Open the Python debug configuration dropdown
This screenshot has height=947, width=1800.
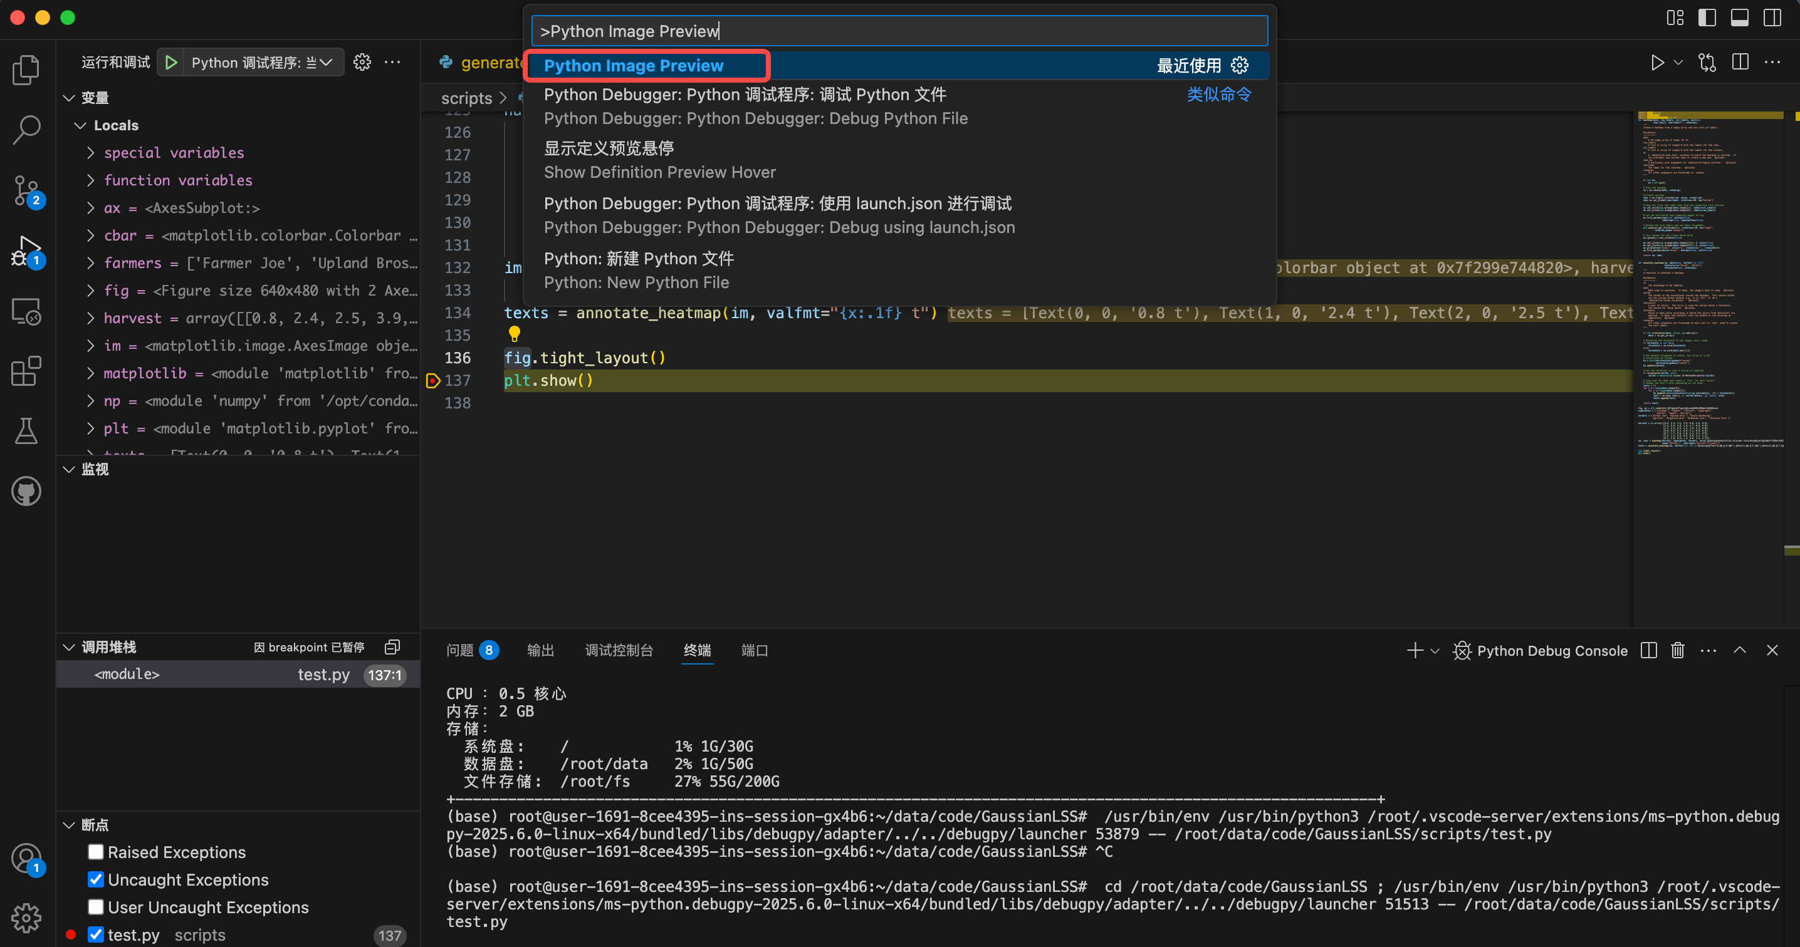[x=261, y=62]
